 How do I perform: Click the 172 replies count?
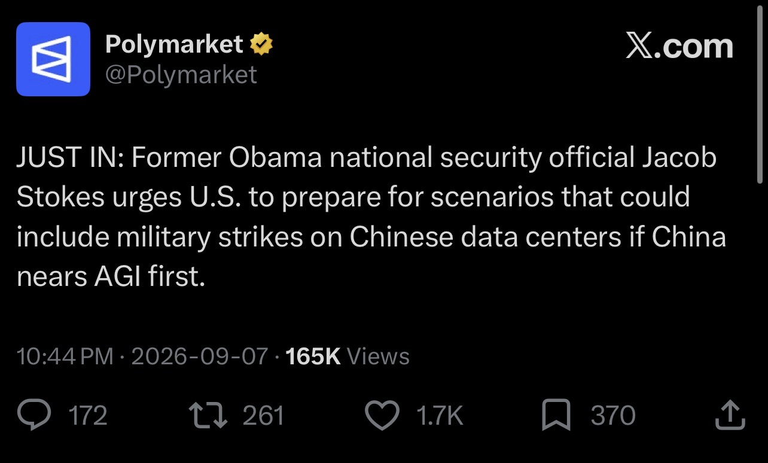88,416
